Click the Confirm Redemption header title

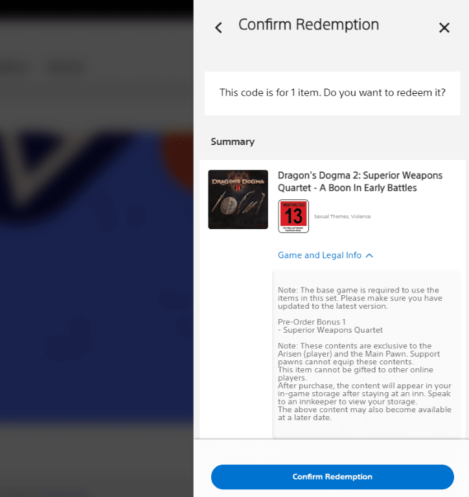309,25
